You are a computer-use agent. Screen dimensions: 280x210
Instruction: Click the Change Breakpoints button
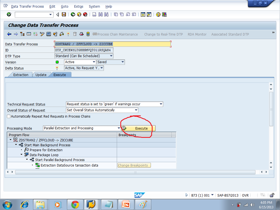click(x=134, y=165)
